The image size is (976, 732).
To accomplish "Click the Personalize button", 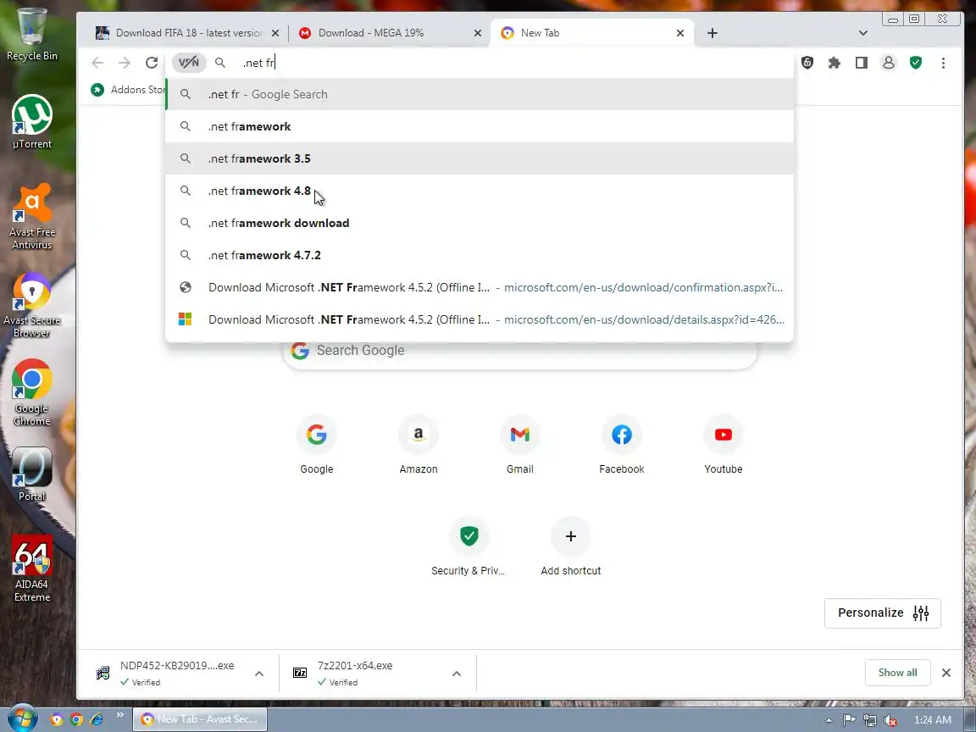I will point(883,613).
